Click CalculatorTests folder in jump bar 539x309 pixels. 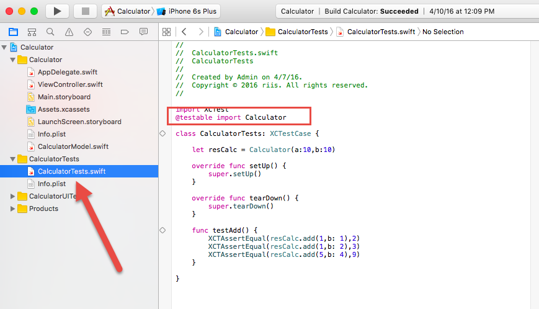[x=297, y=32]
